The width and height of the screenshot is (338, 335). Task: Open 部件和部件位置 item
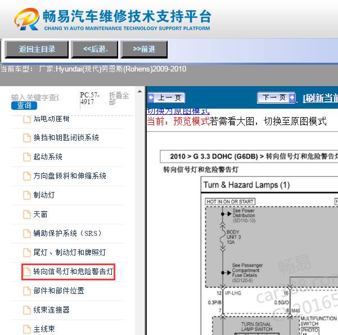tap(58, 291)
